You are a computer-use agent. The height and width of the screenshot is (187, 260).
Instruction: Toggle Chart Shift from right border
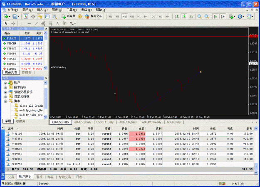point(223,16)
